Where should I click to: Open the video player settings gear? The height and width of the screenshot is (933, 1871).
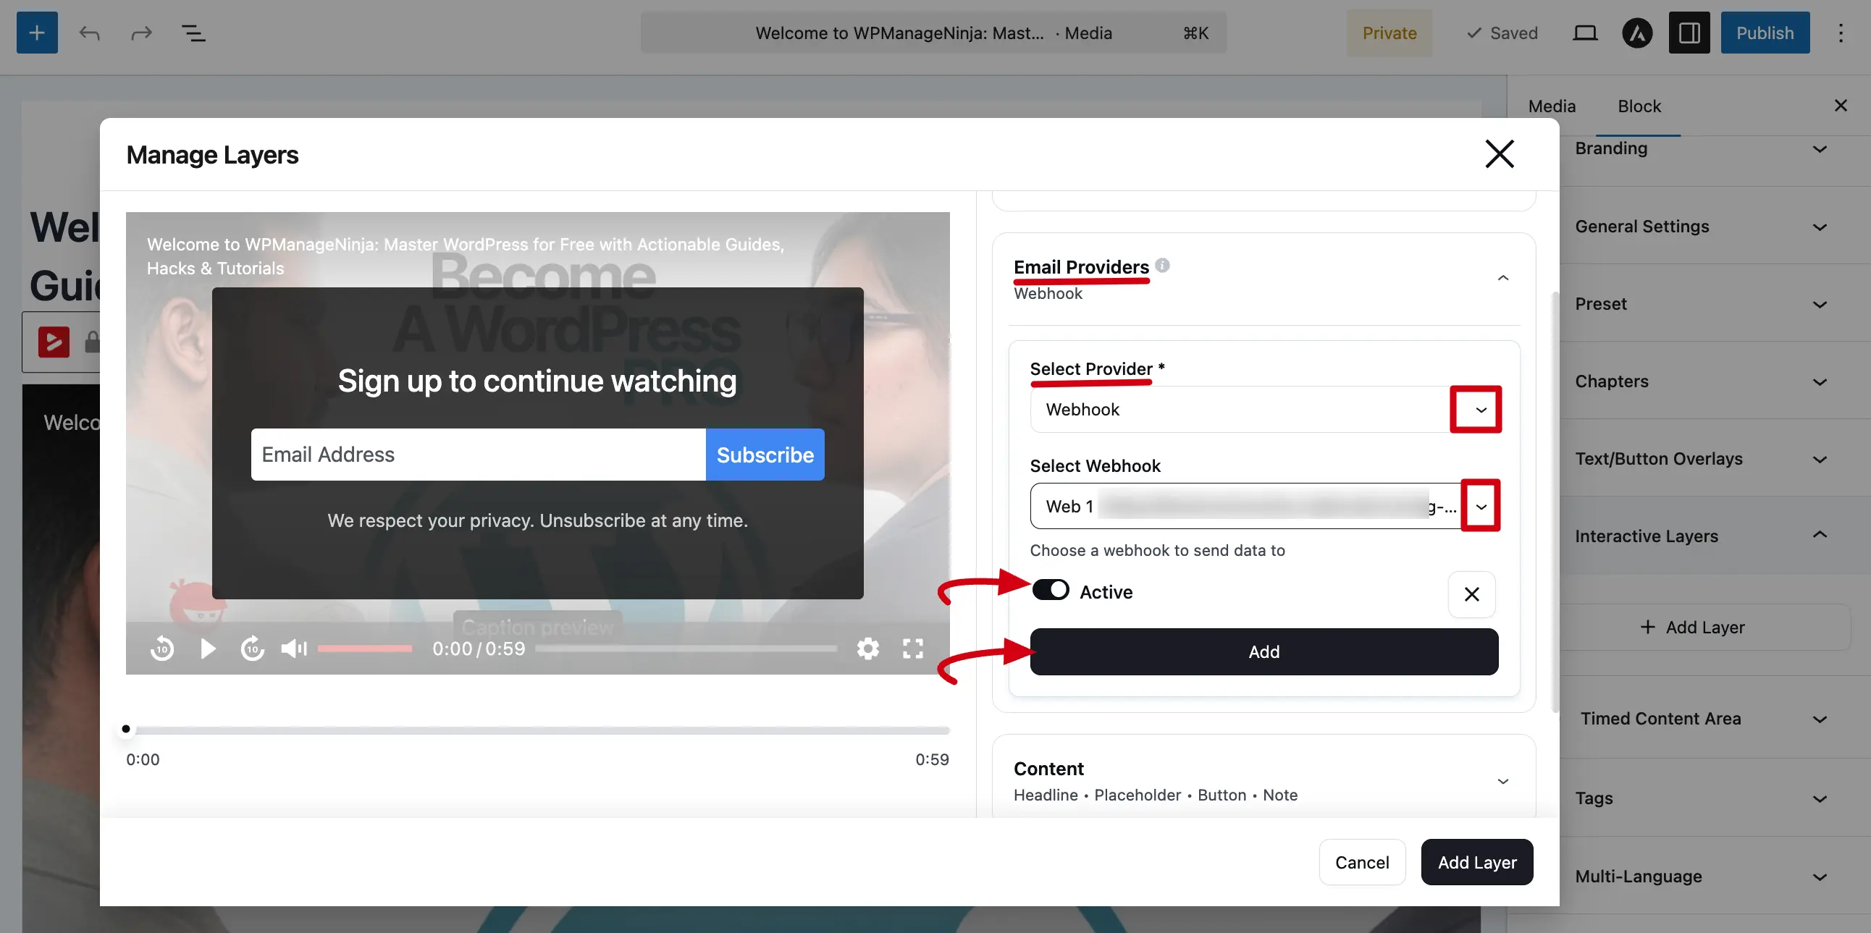868,648
